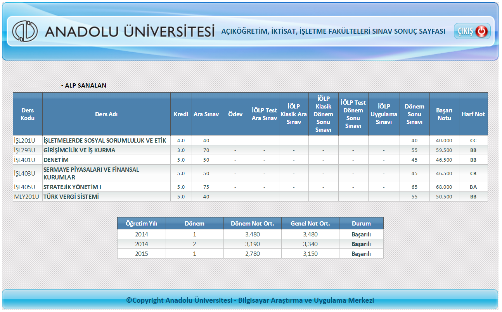Click the Ders Adı column header
This screenshot has width=502, height=312.
(106, 114)
